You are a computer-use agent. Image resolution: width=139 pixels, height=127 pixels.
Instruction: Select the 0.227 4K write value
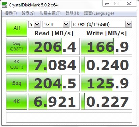pyautogui.click(x=107, y=101)
